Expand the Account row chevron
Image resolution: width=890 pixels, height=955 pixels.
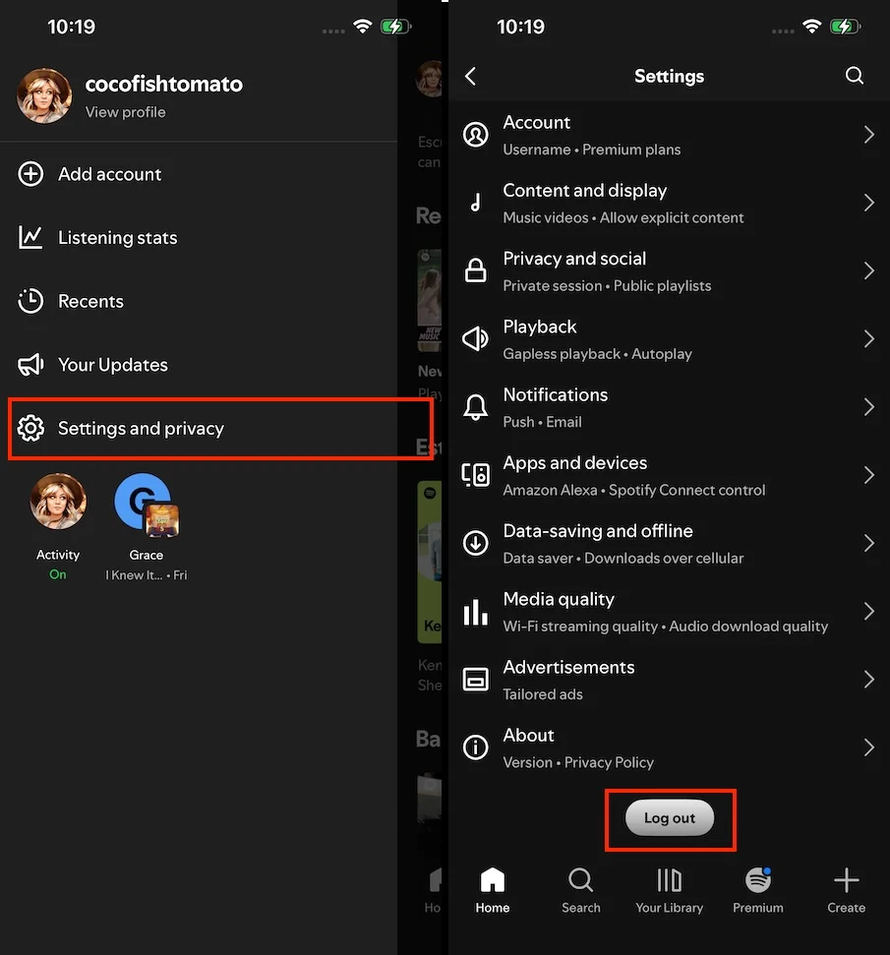pos(868,135)
